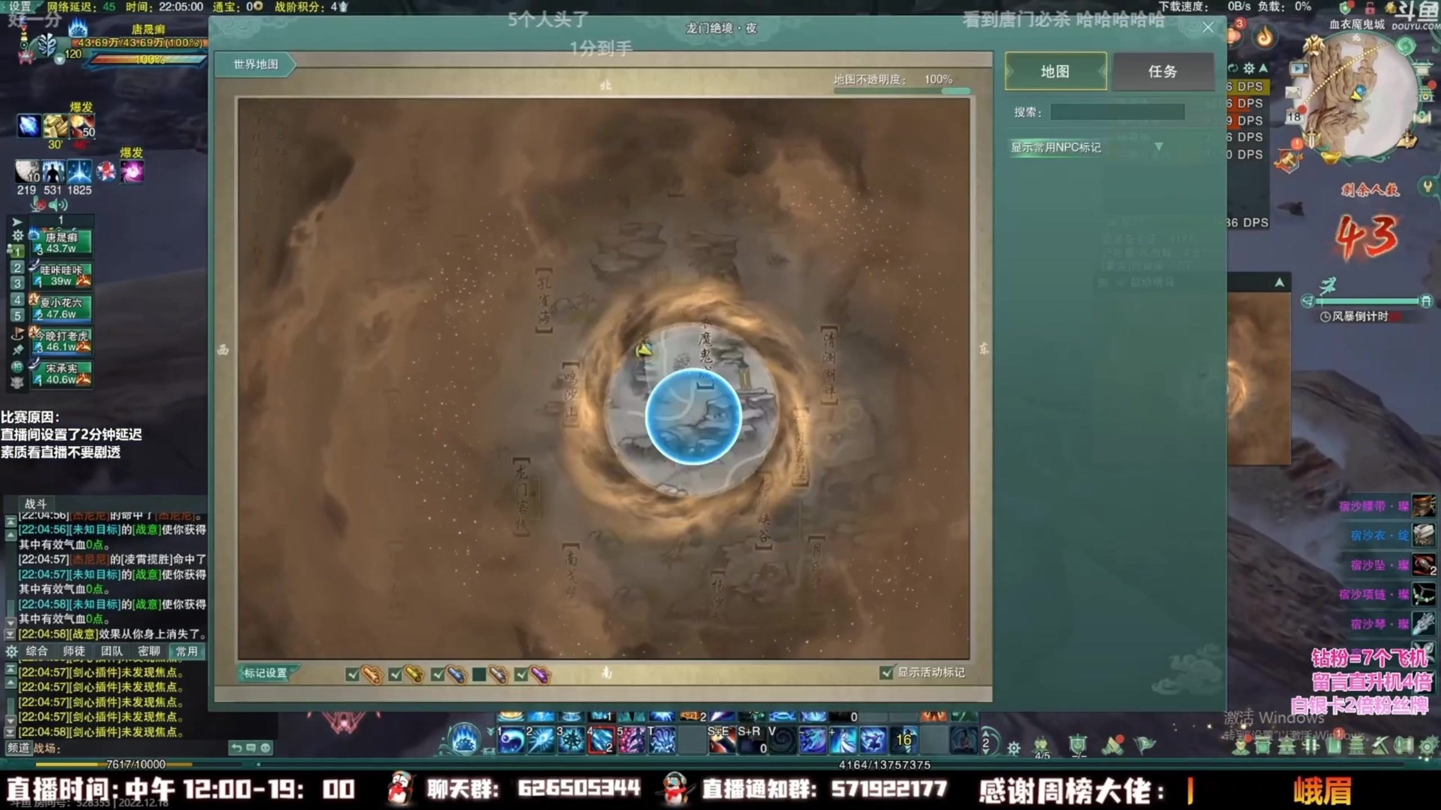Select the 师徒 chat tab
The height and width of the screenshot is (810, 1441).
74,651
